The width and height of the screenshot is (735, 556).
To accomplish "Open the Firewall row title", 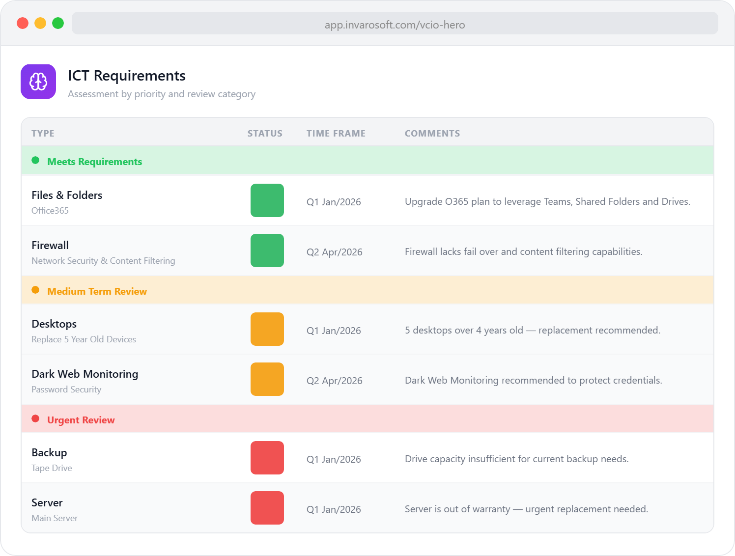I will tap(50, 245).
